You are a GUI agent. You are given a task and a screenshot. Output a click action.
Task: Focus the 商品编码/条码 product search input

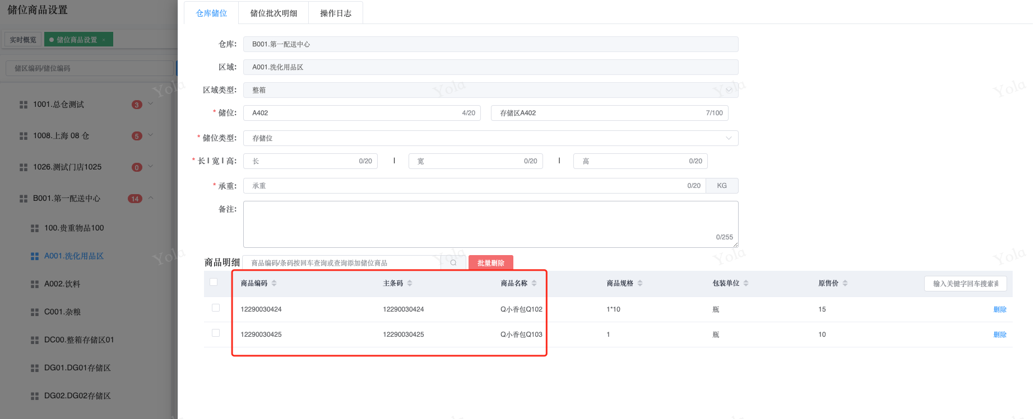342,262
